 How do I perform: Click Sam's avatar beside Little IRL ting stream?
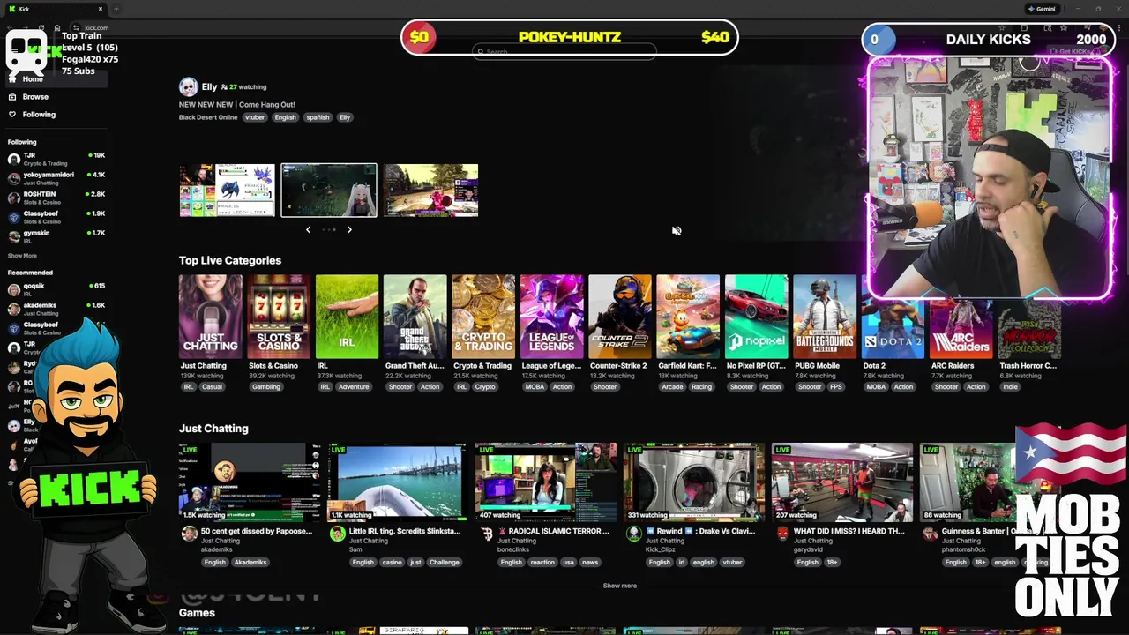[337, 534]
